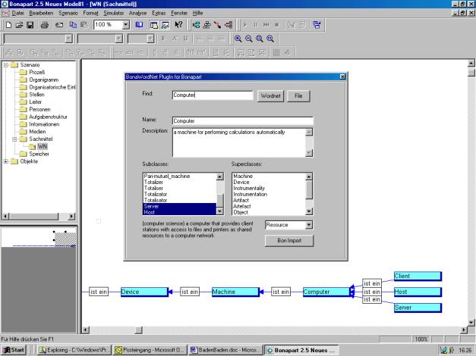Open the 100 % zoom dropdown
The width and height of the screenshot is (476, 356).
click(127, 25)
